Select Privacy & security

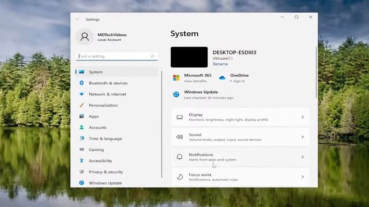(x=117, y=171)
